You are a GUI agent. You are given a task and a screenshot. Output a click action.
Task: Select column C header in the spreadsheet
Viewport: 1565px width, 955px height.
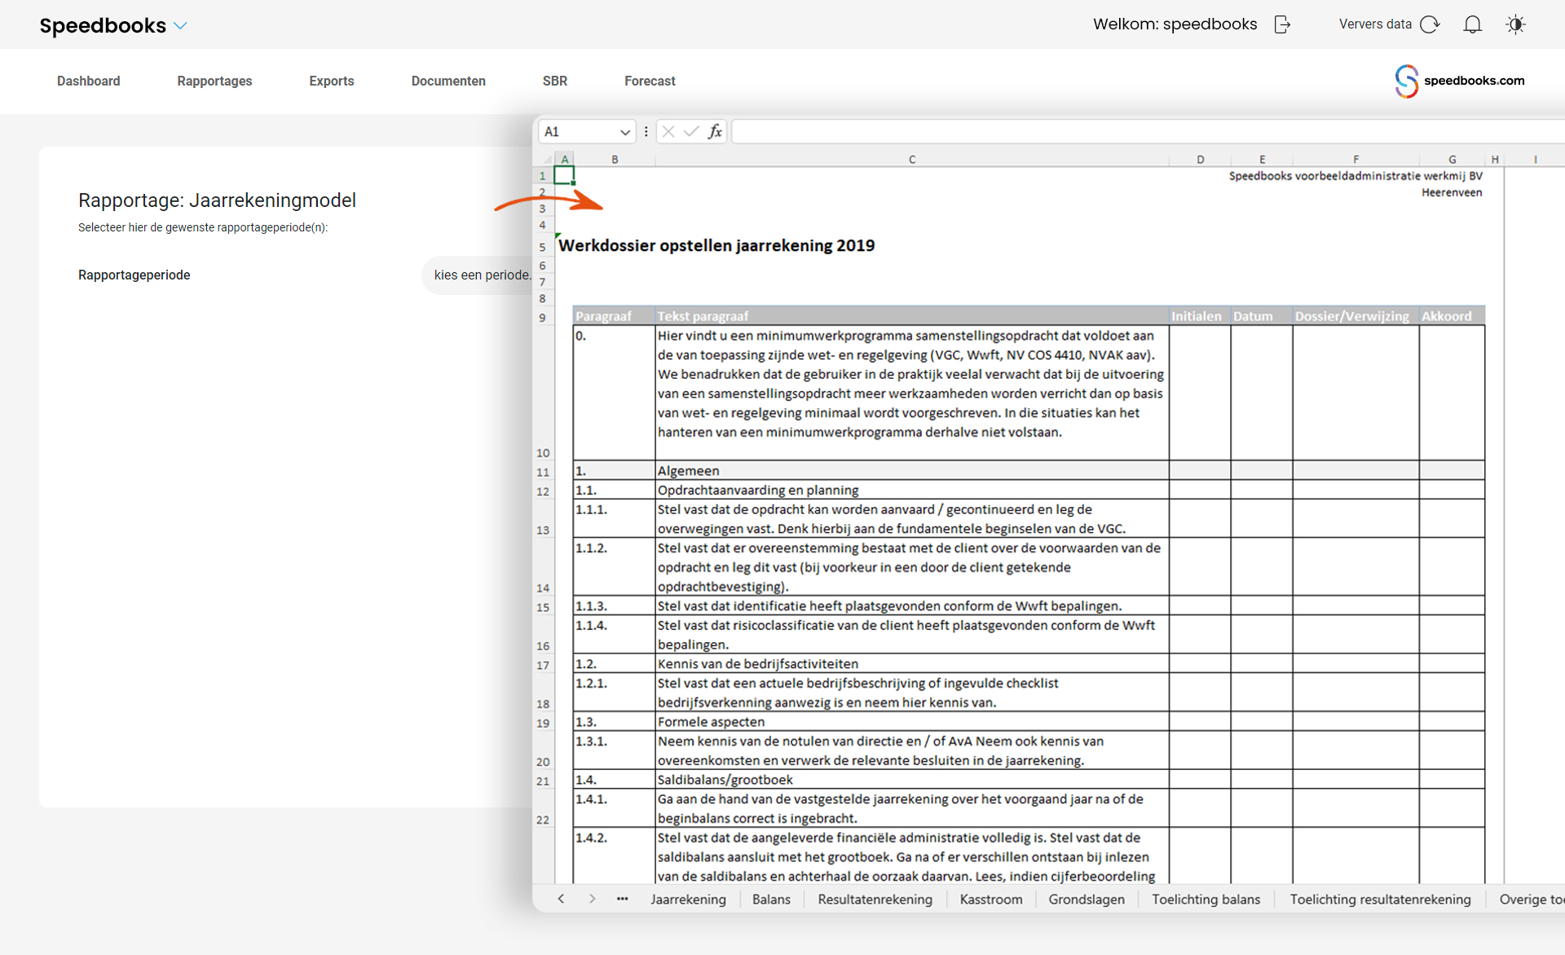pyautogui.click(x=912, y=159)
